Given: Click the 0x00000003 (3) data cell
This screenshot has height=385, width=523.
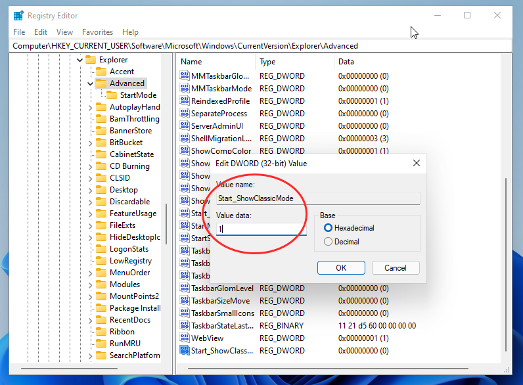Looking at the screenshot, I should click(363, 138).
